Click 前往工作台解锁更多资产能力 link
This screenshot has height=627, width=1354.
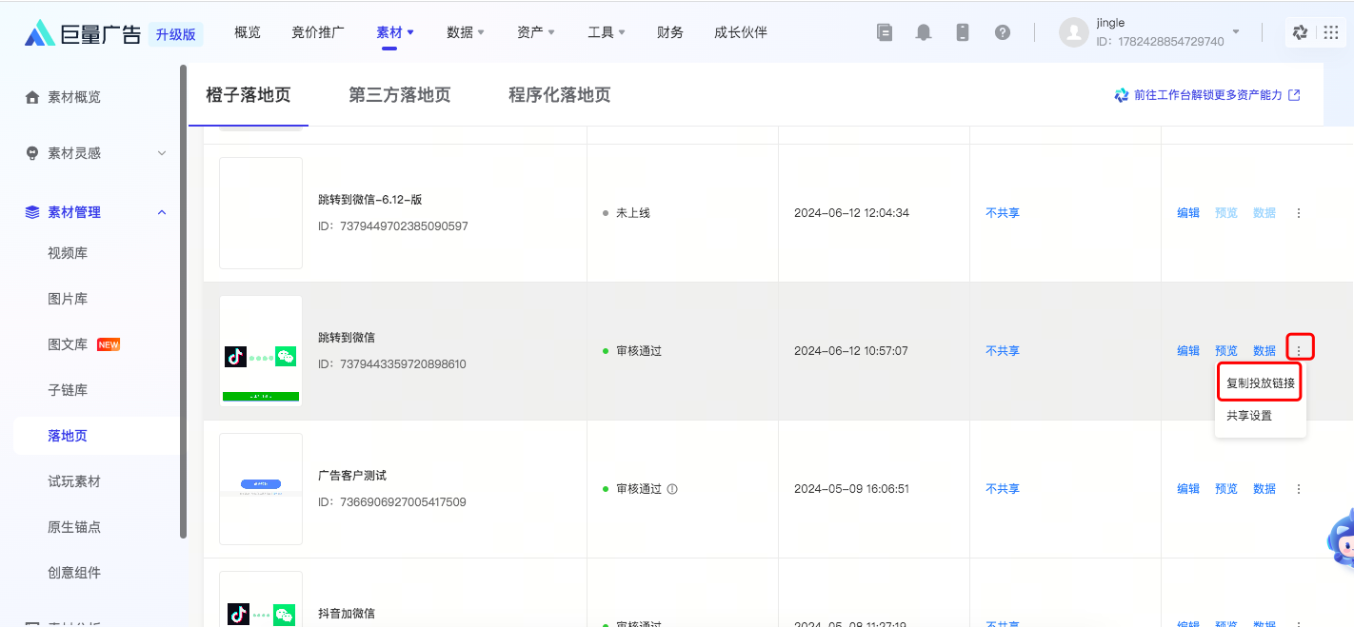pyautogui.click(x=1206, y=95)
